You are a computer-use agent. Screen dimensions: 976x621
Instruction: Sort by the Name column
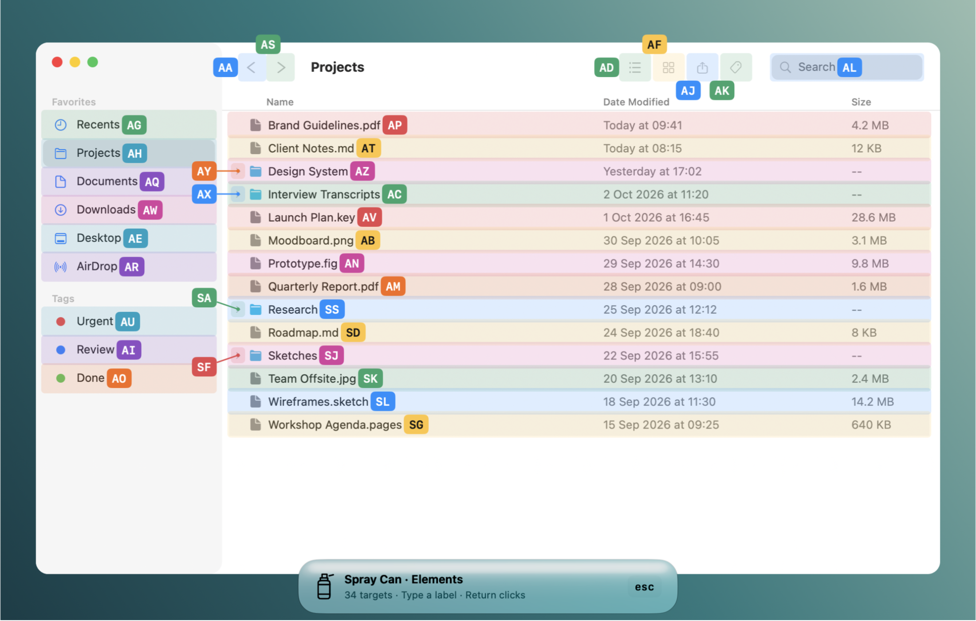click(x=280, y=102)
